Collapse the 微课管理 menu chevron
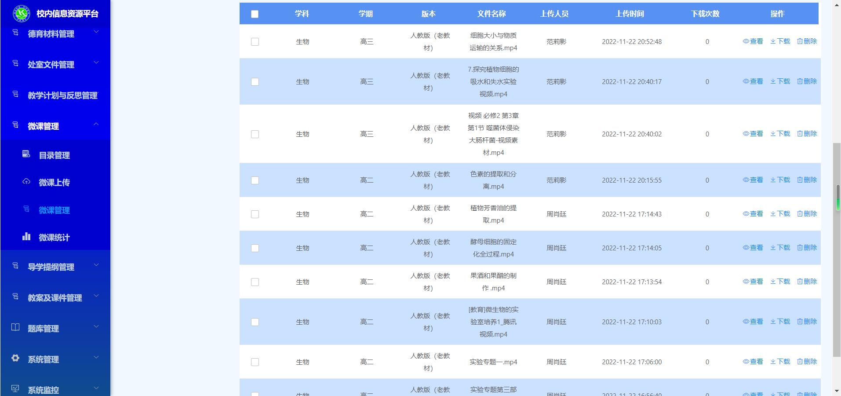The image size is (841, 396). pos(96,125)
